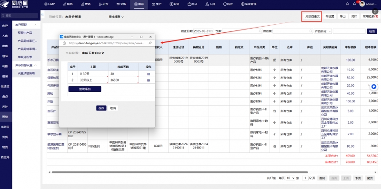
Task: Click the 保存 button in popup
Action: click(101, 109)
